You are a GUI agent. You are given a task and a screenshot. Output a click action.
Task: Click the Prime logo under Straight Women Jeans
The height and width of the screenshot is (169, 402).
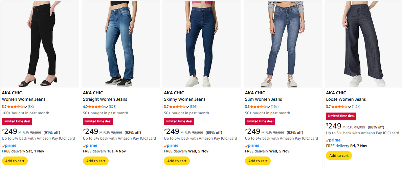(90, 146)
